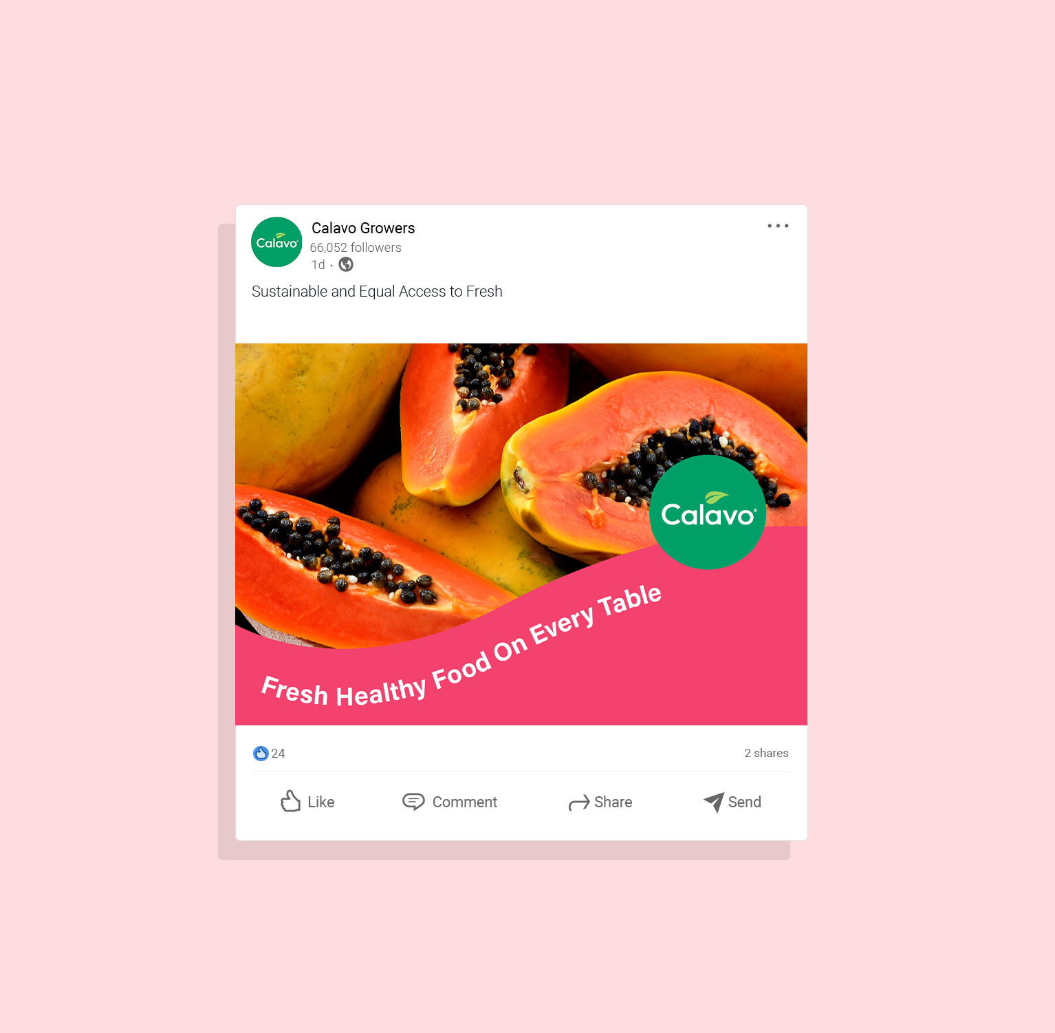1055x1033 pixels.
Task: Open the 2 shares link
Action: (766, 753)
